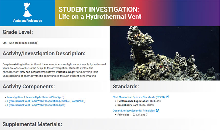Click the external link icon beside NGSS
Screen dimensions: 220x133
167,97
